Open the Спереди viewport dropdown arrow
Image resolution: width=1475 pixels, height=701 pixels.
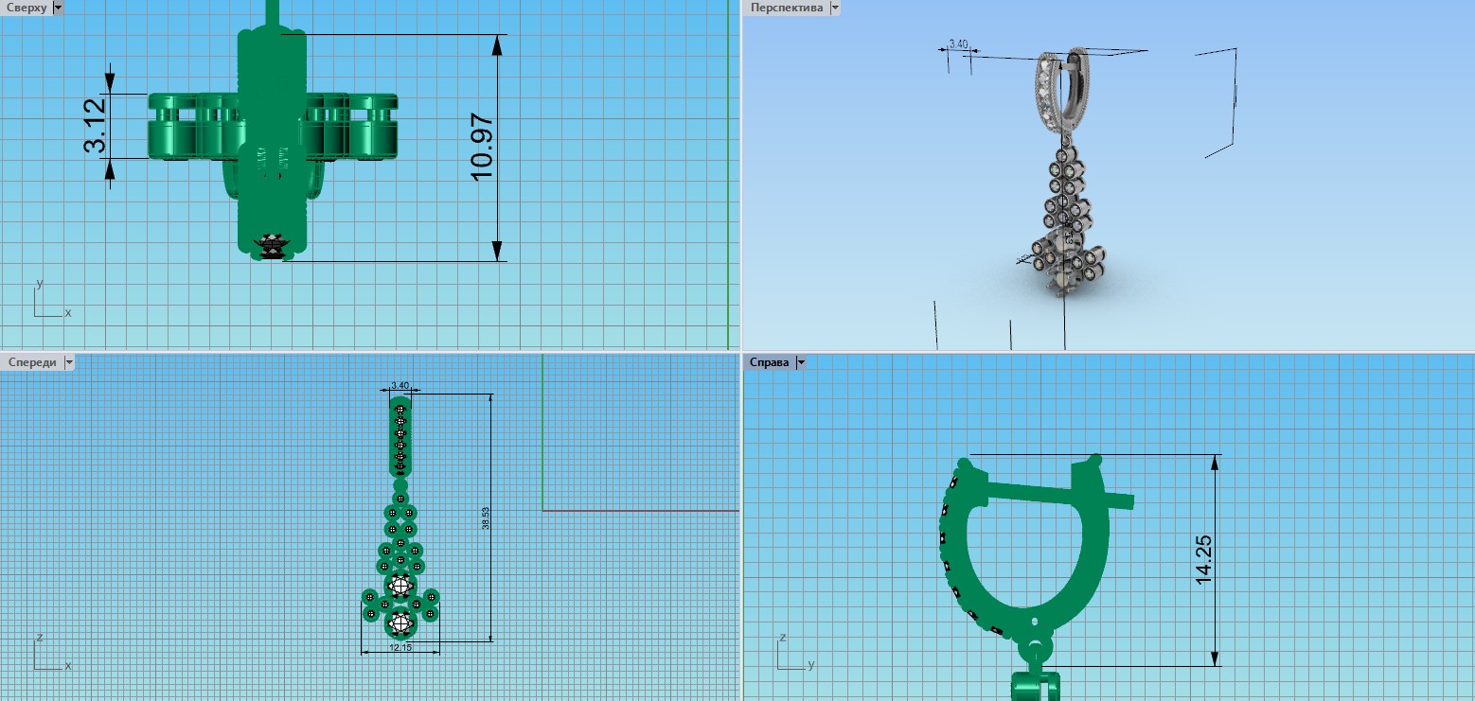click(x=68, y=362)
